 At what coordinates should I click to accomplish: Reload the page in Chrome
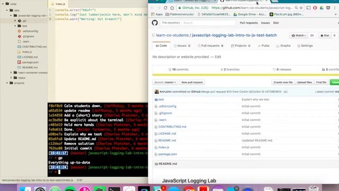[165, 8]
